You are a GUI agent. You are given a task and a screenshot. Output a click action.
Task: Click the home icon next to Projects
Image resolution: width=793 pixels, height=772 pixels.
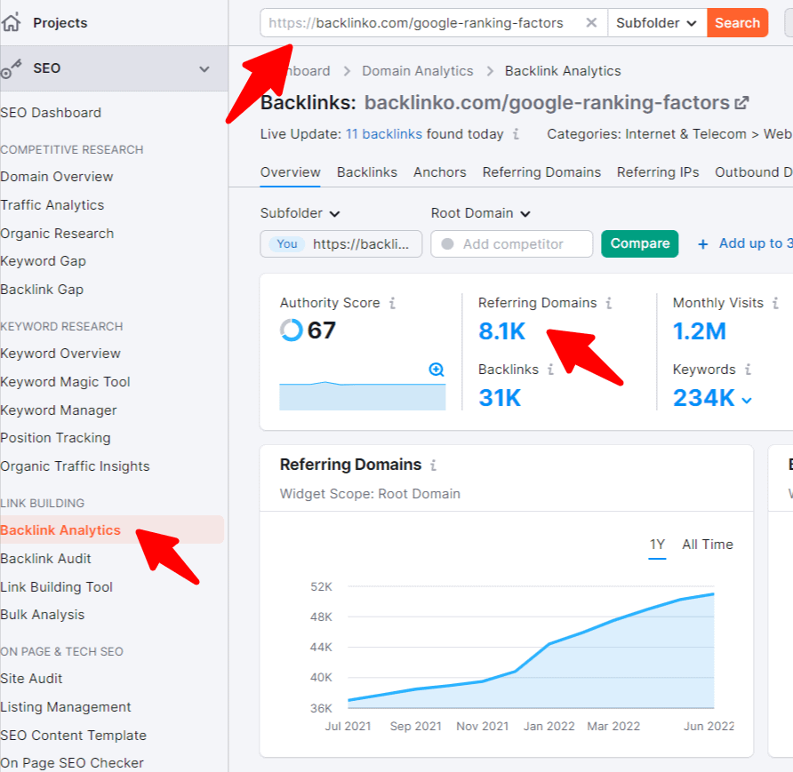[12, 22]
